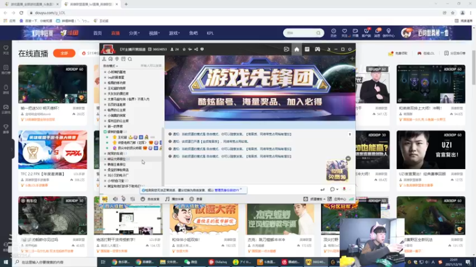Expand the 峡谷大师排位 channel
Viewport: 476px width, 267px height.
coord(105,159)
